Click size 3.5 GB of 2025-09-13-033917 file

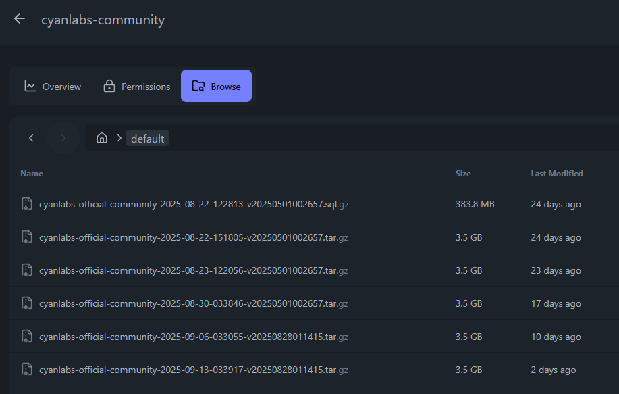pyautogui.click(x=469, y=370)
